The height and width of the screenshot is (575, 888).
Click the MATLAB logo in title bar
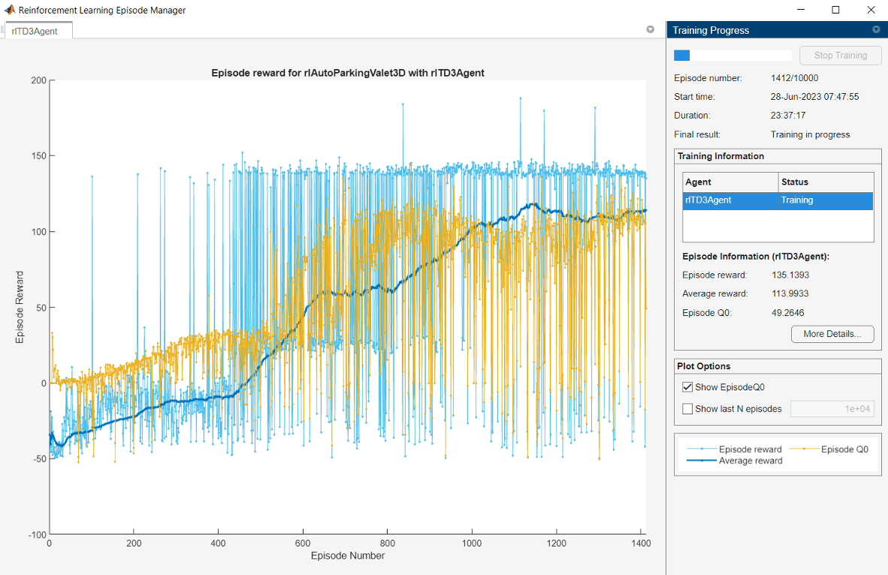click(10, 11)
